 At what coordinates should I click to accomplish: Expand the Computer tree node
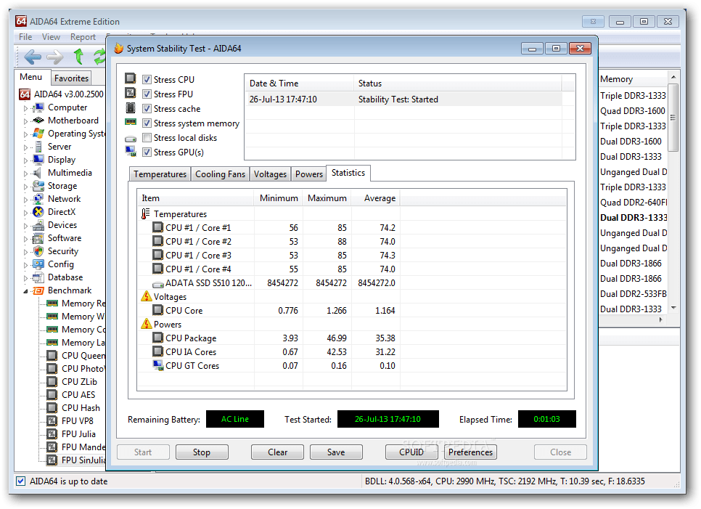pos(25,108)
